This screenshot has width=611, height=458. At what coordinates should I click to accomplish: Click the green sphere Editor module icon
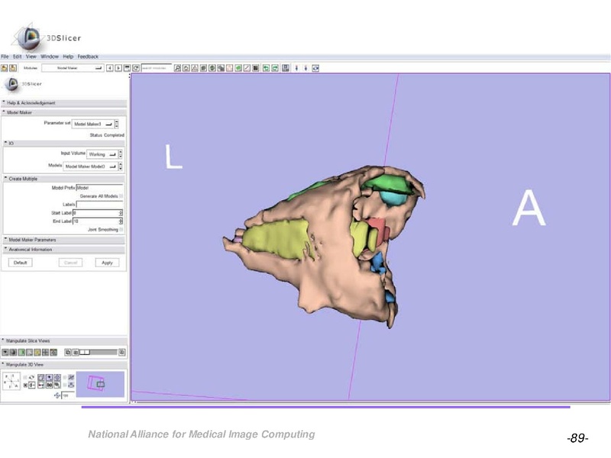coord(238,68)
